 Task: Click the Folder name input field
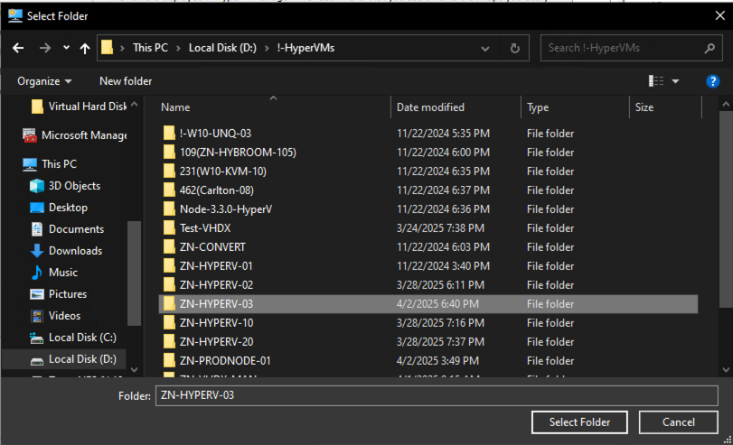(434, 395)
